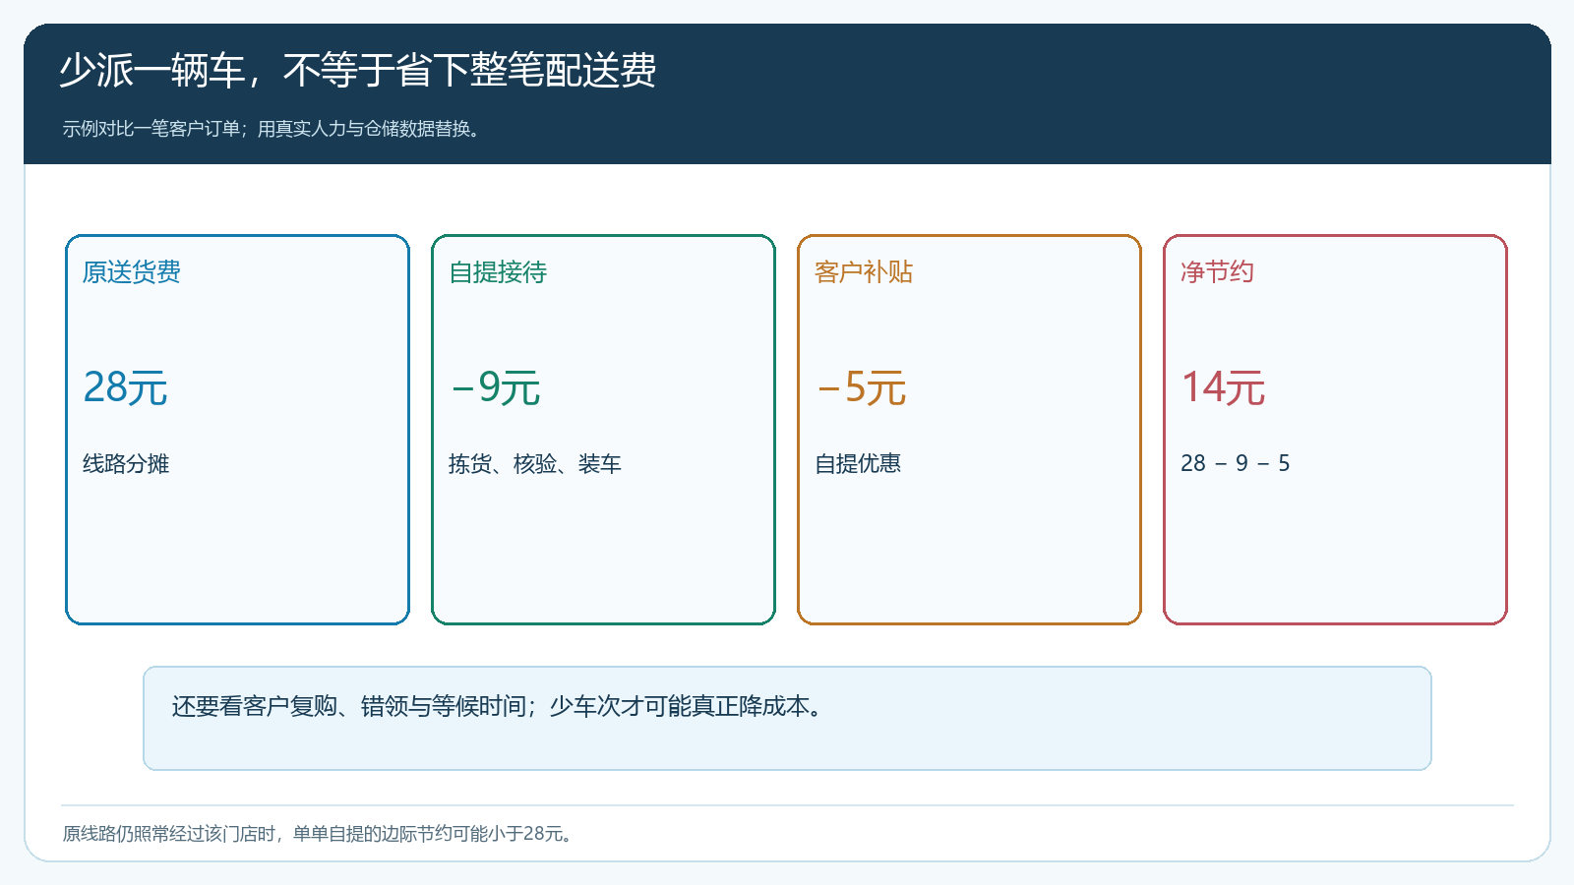This screenshot has height=885, width=1574.
Task: Select the footnote 原线路仍照常经过该门店时
Action: pyautogui.click(x=168, y=834)
